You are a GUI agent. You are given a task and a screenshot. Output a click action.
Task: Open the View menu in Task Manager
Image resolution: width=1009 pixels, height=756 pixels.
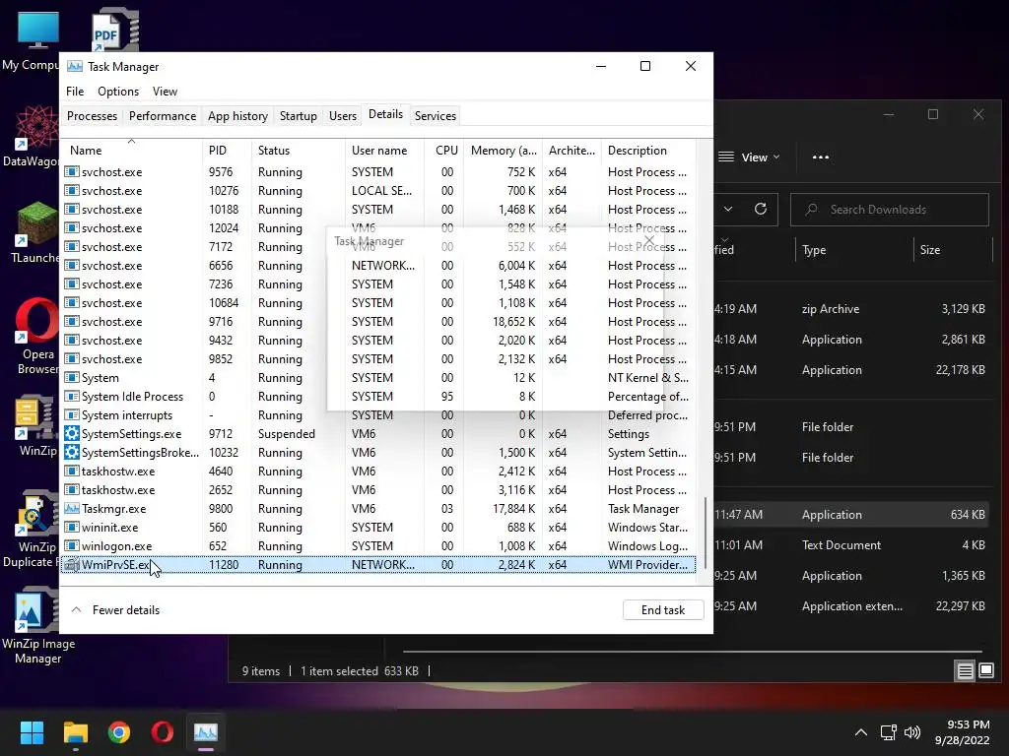(165, 92)
